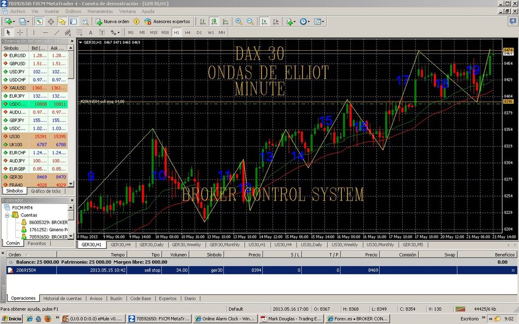Open the Herramientas menu
519x324 pixels.
pyautogui.click(x=100, y=11)
